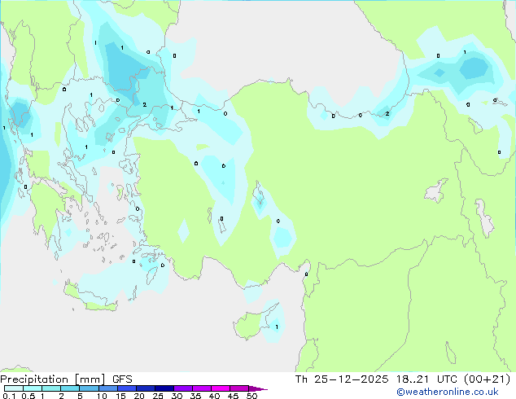Image resolution: width=516 pixels, height=399 pixels.
Task: Click the 45–50 mm magenta legend swatch
Action: (x=239, y=388)
